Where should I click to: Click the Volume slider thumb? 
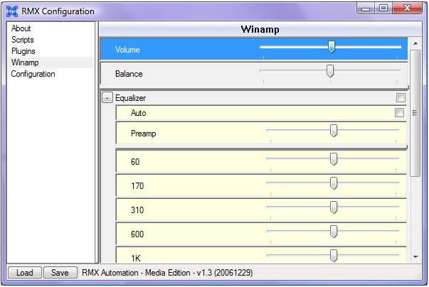tap(332, 46)
